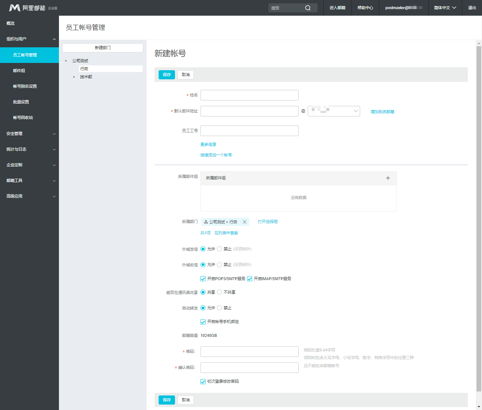This screenshot has height=410, width=482.
Task: Select 禁止 for 外域发信
Action: tap(219, 249)
